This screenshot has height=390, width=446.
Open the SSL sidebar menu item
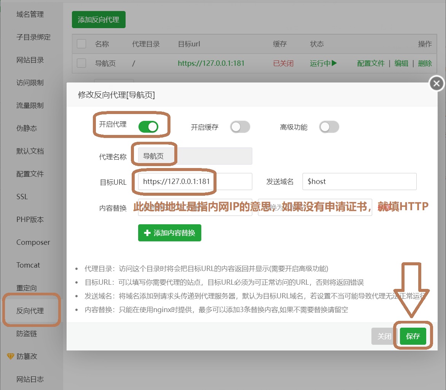tap(22, 197)
